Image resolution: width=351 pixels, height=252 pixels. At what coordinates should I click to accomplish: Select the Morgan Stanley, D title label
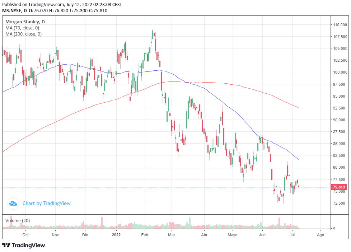pyautogui.click(x=25, y=22)
